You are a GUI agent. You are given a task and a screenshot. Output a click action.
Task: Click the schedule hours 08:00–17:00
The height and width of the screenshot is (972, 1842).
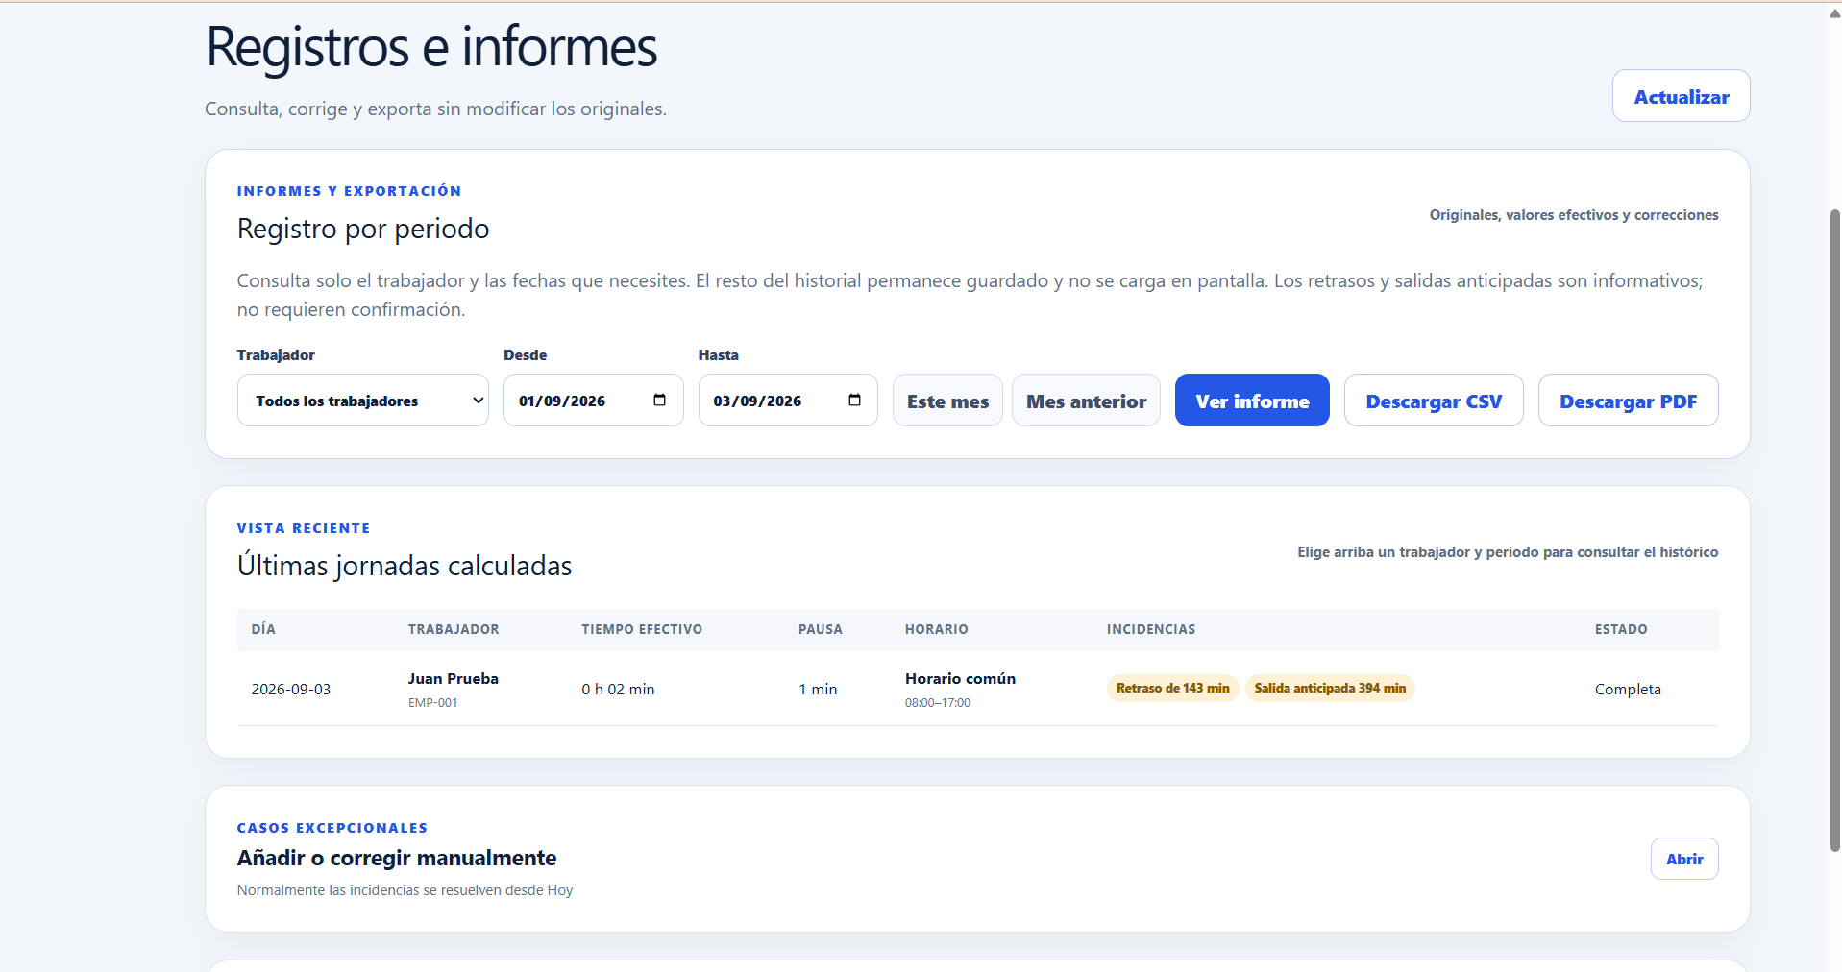pos(938,703)
